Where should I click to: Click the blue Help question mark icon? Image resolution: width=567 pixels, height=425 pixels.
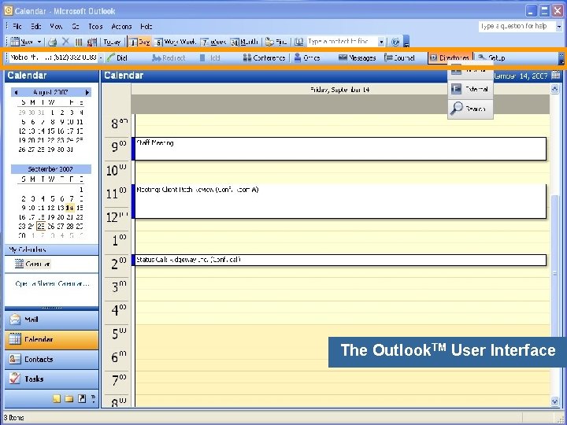(395, 42)
